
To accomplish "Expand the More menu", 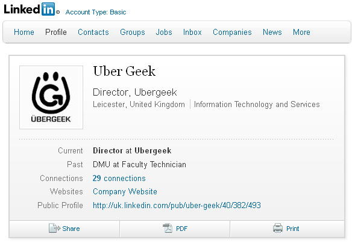I will pyautogui.click(x=301, y=32).
